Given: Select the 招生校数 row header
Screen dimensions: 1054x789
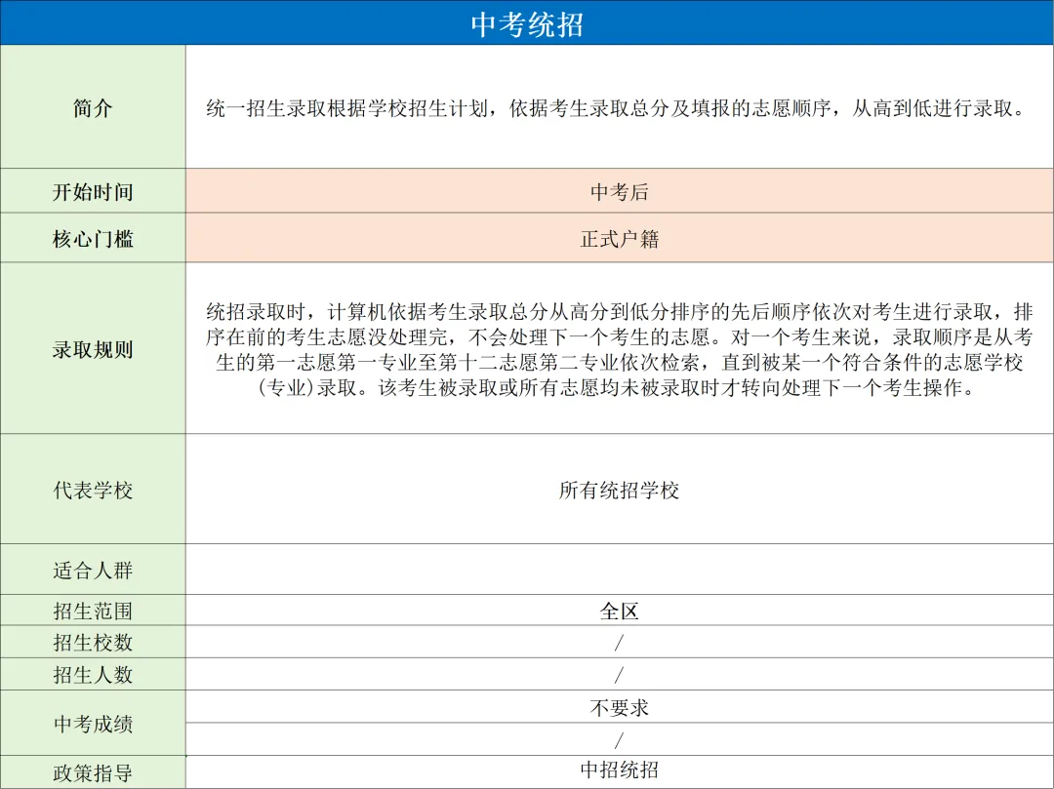Looking at the screenshot, I should [93, 642].
